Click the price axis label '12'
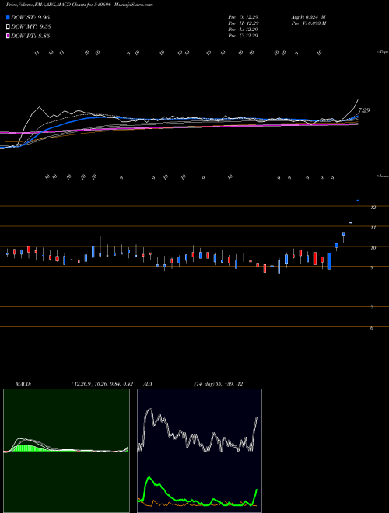The height and width of the screenshot is (513, 389). click(x=373, y=208)
